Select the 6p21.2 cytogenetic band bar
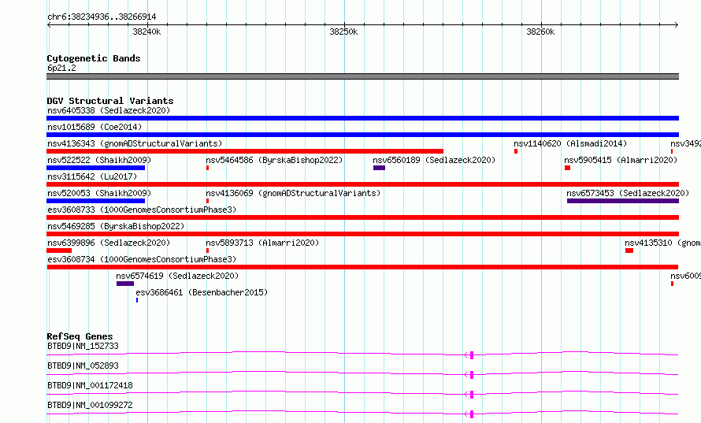701x423 pixels. (362, 76)
